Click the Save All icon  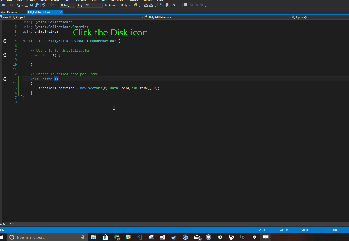click(36, 5)
